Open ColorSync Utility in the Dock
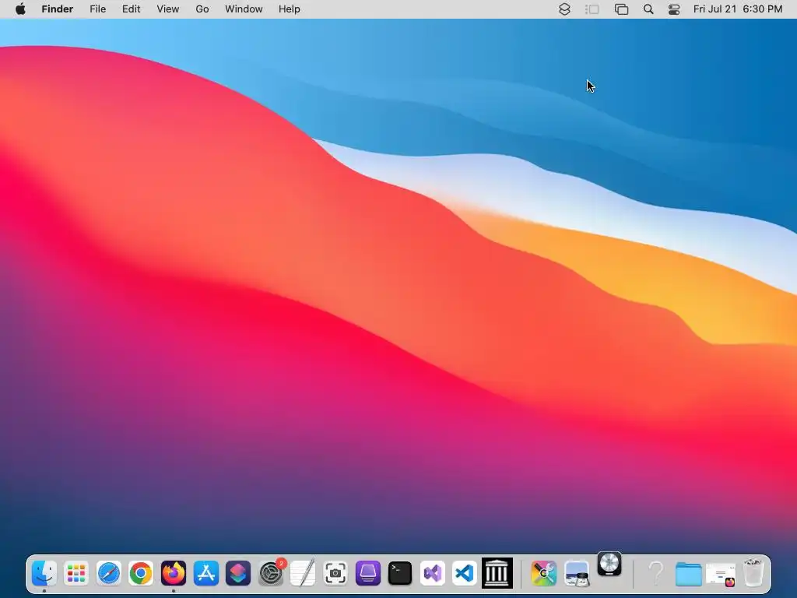Screen dimensions: 797x598 coord(544,573)
